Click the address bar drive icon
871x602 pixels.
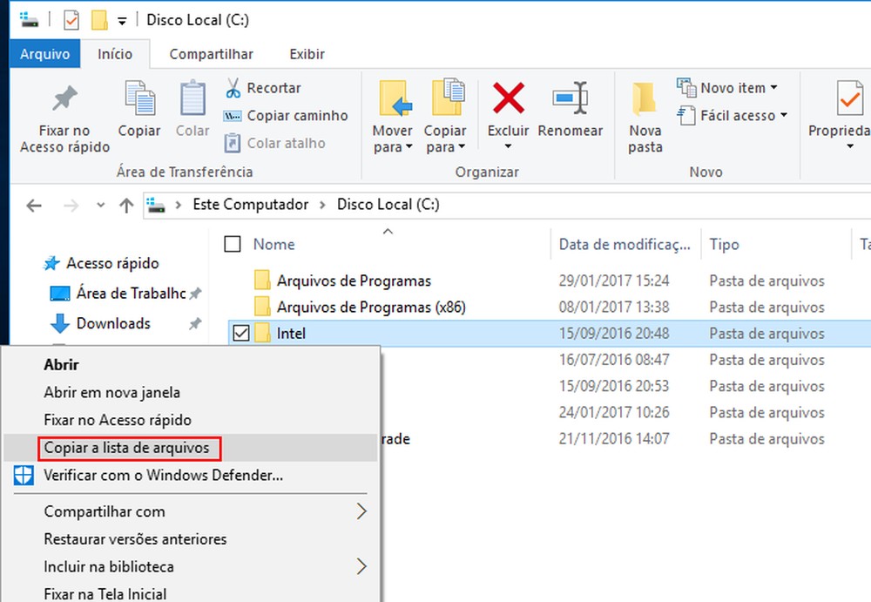[156, 205]
